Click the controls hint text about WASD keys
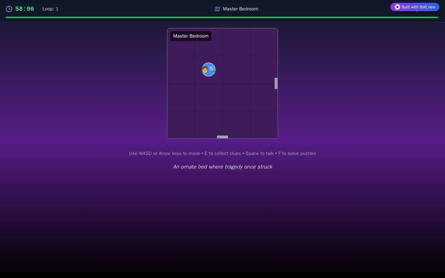The width and height of the screenshot is (445, 278). (x=222, y=153)
